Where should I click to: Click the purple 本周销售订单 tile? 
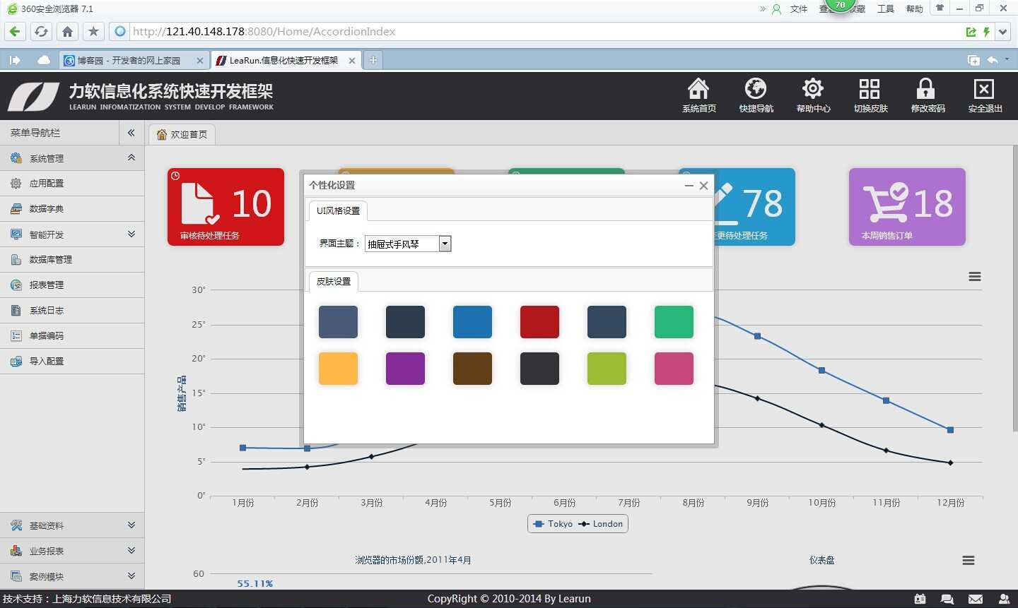point(907,207)
